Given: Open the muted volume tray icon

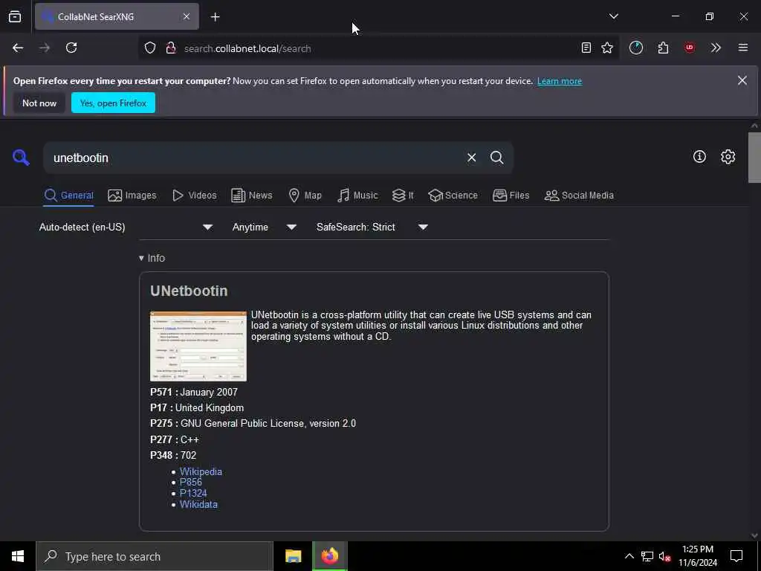Looking at the screenshot, I should point(665,556).
